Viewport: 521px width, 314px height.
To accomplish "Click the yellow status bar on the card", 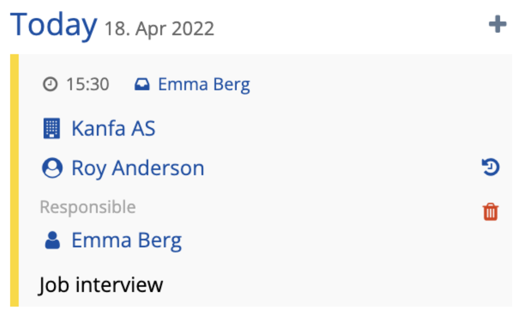I will click(14, 180).
